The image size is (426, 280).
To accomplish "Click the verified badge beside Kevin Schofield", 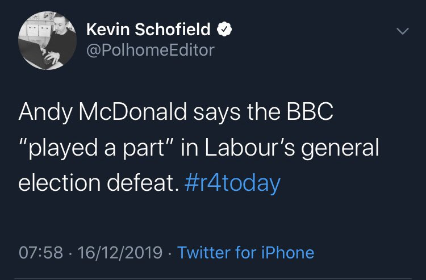I will pyautogui.click(x=225, y=29).
